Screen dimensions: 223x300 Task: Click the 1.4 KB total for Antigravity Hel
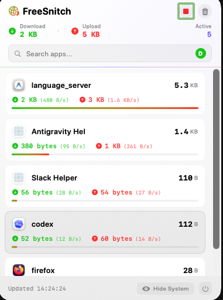coord(186,132)
